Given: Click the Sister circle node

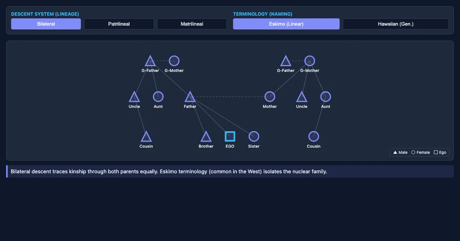Looking at the screenshot, I should coord(254,137).
